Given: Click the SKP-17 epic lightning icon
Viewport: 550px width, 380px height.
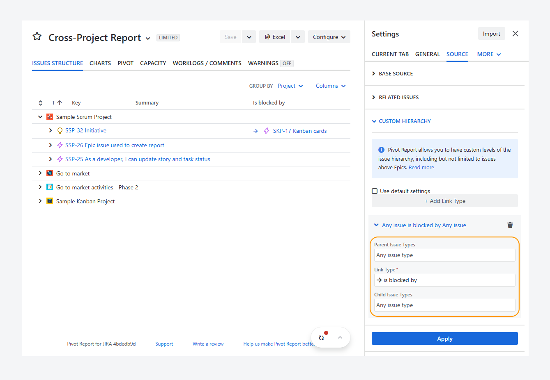Looking at the screenshot, I should (267, 131).
